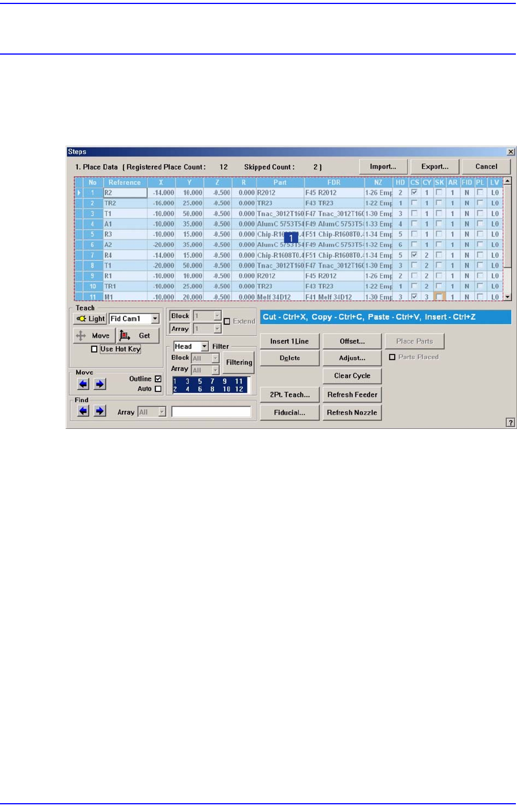Open the Fid Cam1 camera dropdown
The width and height of the screenshot is (517, 810).
(x=155, y=319)
